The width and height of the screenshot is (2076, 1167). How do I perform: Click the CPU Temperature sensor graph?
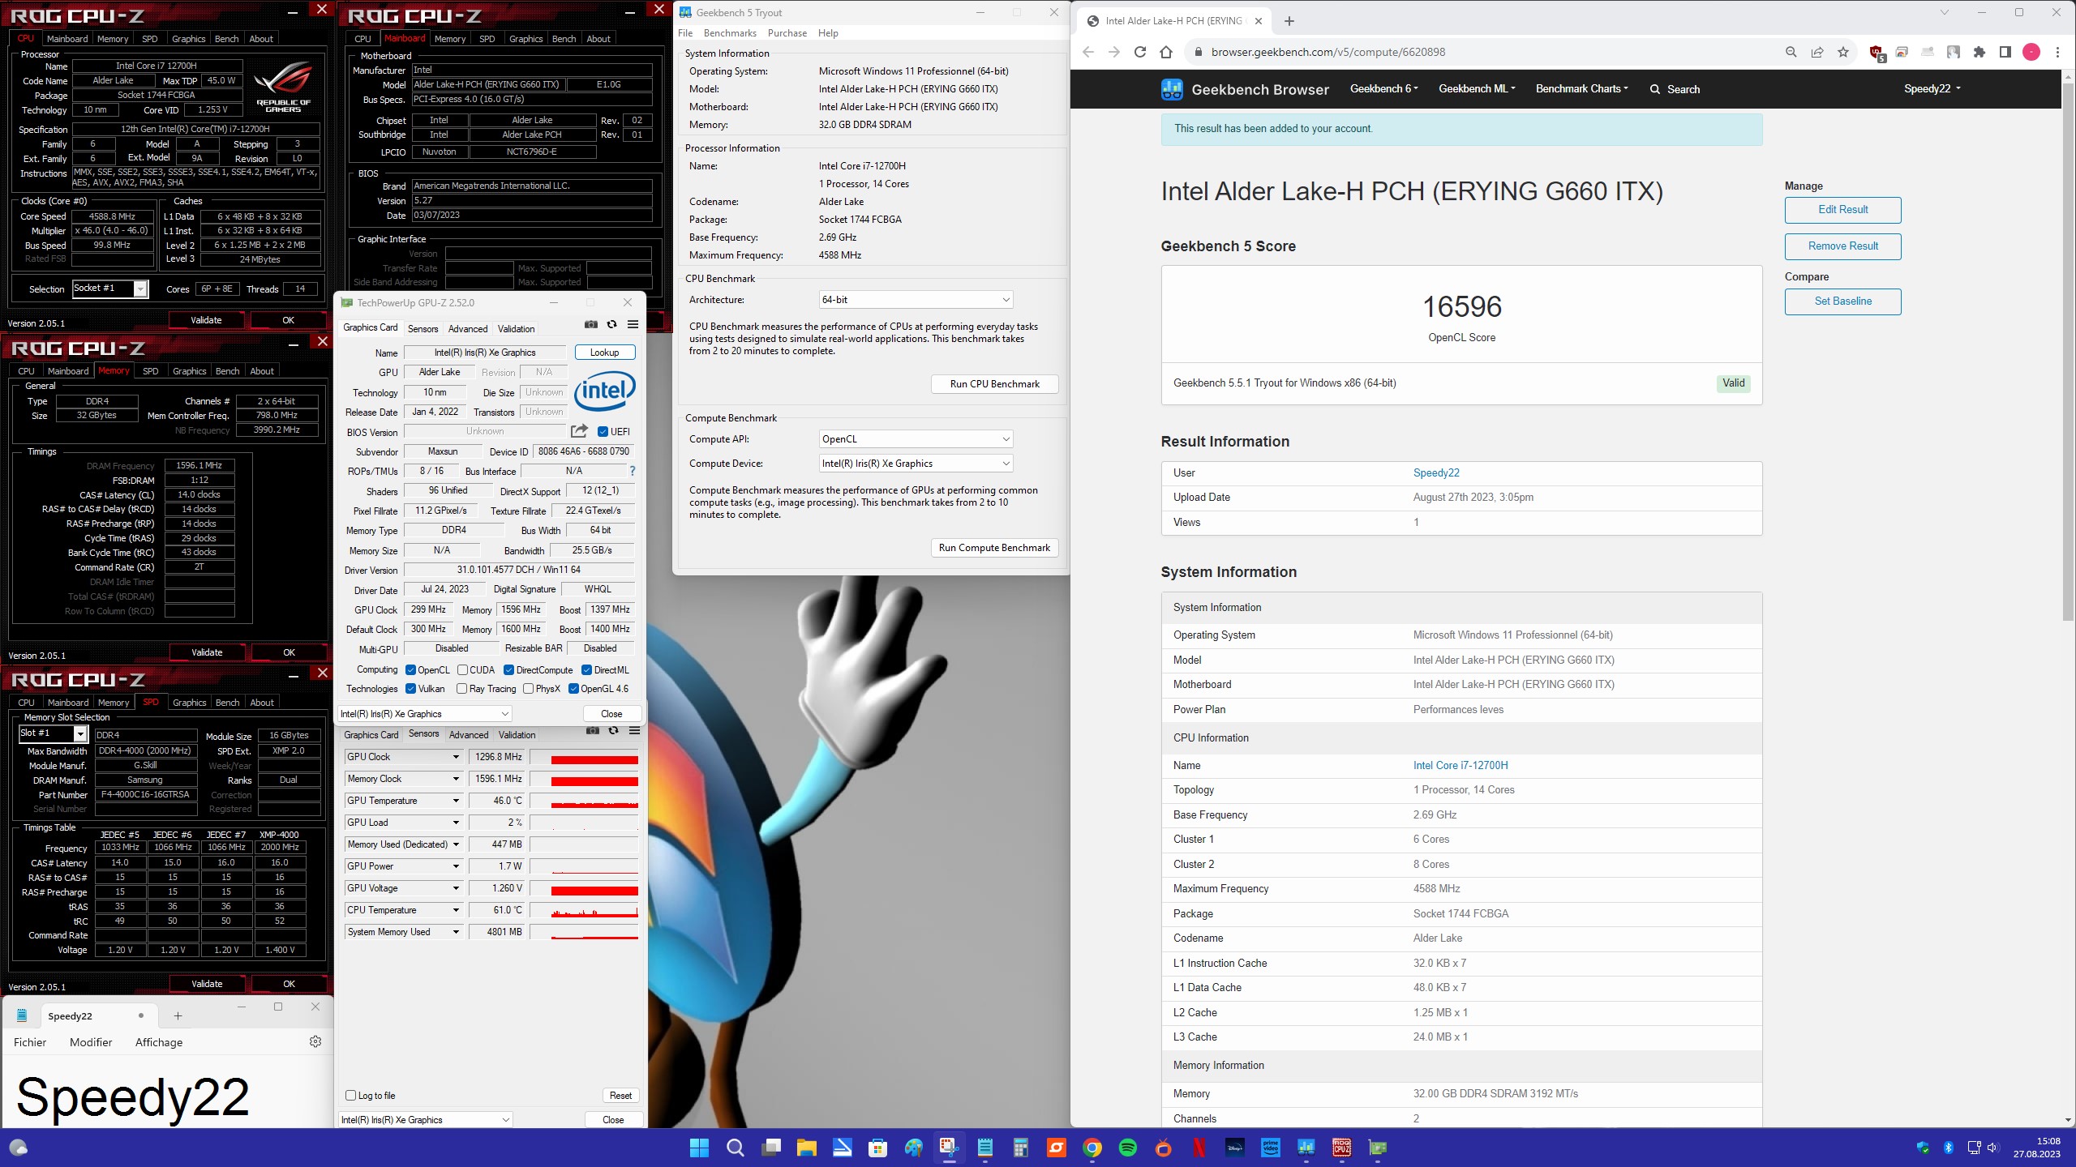coord(584,910)
